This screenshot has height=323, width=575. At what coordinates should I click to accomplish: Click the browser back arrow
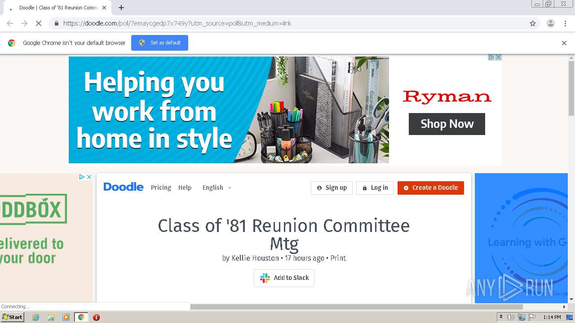(x=10, y=23)
